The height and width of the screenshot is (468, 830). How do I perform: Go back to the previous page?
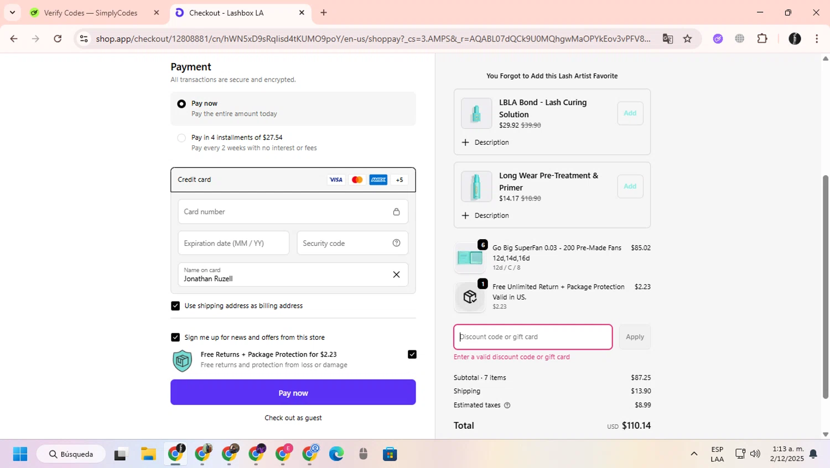click(14, 39)
